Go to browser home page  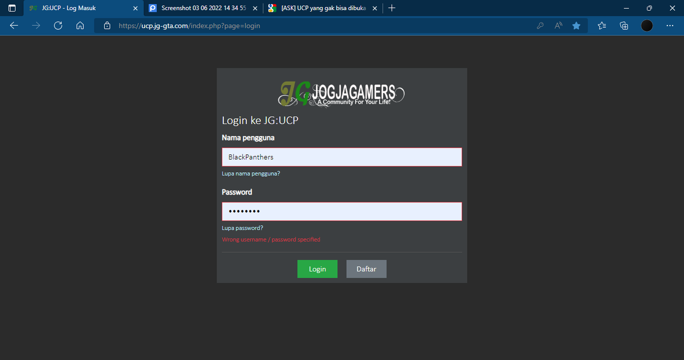click(x=80, y=25)
